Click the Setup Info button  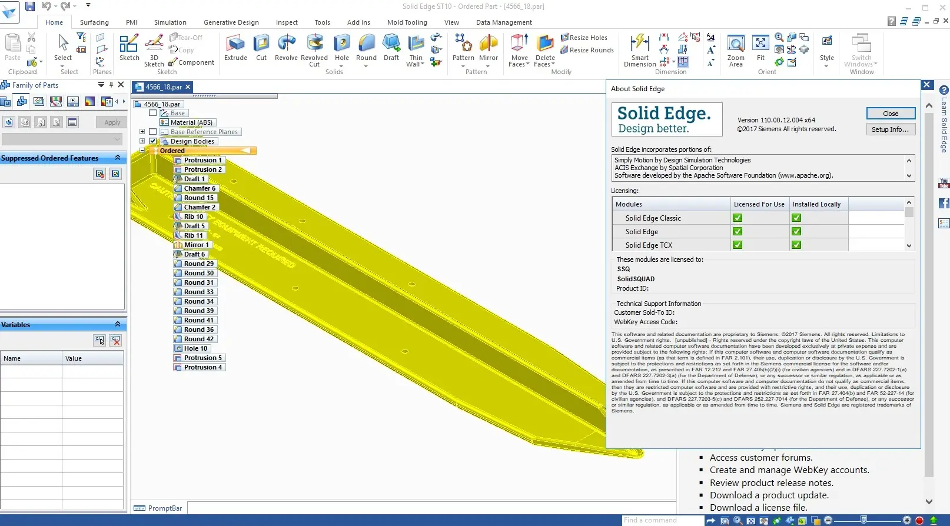click(x=891, y=129)
